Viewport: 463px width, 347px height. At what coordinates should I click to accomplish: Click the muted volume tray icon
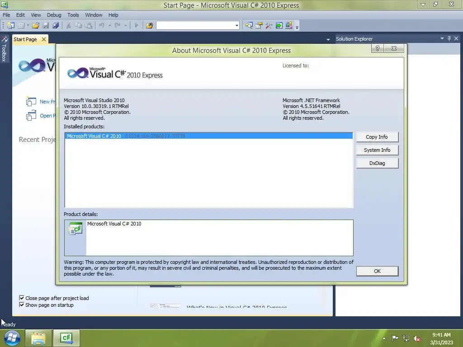tap(417, 338)
